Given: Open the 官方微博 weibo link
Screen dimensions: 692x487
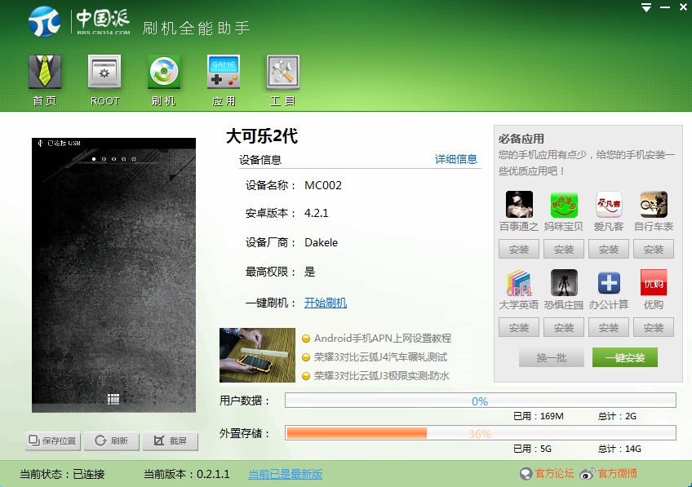Looking at the screenshot, I should click(x=617, y=474).
